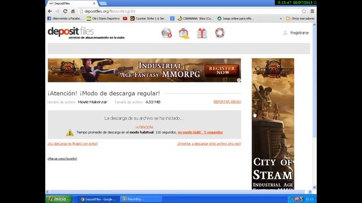Screen dimensions: 362x203
Task: Bookmark this page with the star icon
Action: click(304, 11)
